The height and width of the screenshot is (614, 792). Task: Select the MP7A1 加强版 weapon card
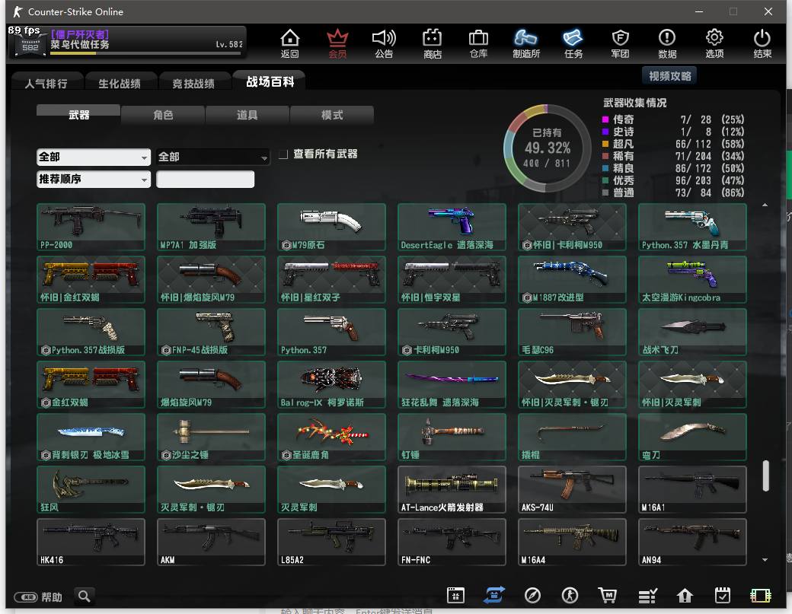click(x=211, y=227)
